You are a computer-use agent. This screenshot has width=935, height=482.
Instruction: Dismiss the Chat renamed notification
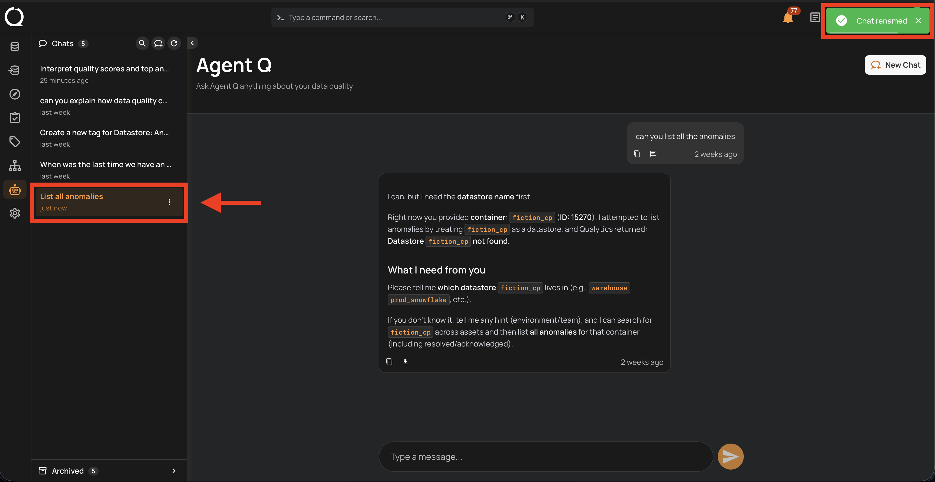point(918,21)
